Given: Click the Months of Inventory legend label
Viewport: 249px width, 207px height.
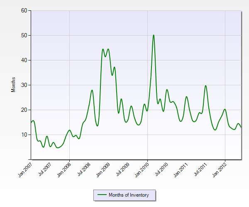Looking at the screenshot, I should click(x=128, y=195).
